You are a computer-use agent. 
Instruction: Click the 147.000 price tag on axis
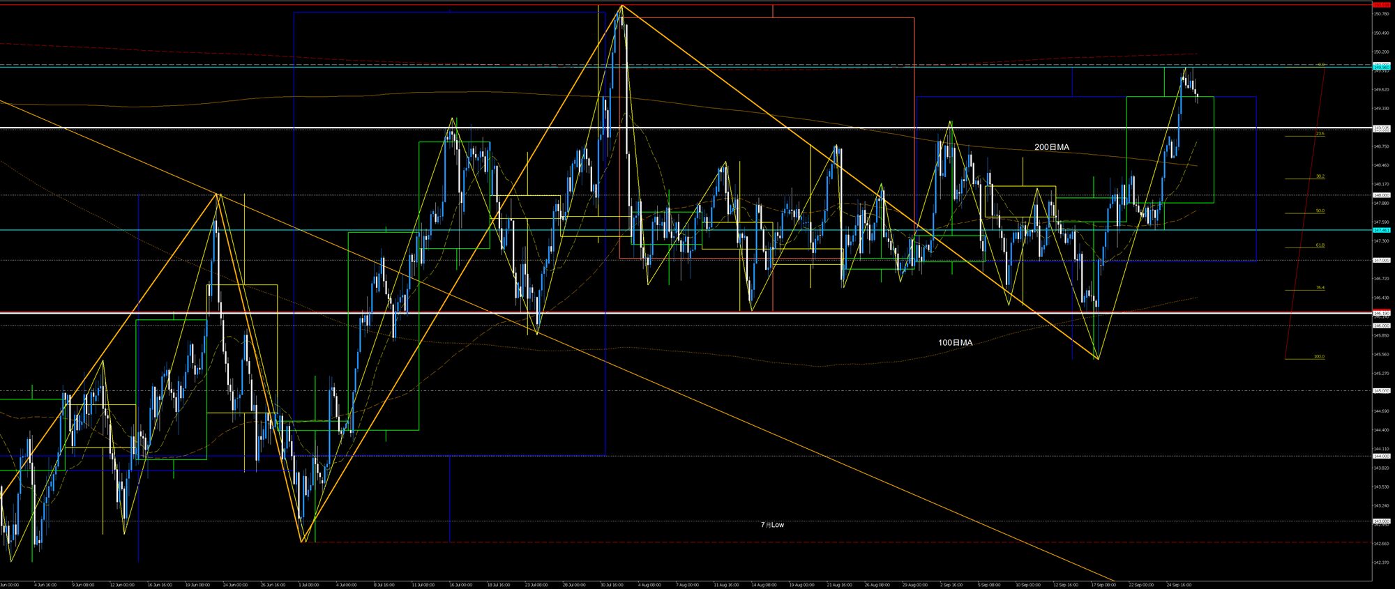(1382, 260)
